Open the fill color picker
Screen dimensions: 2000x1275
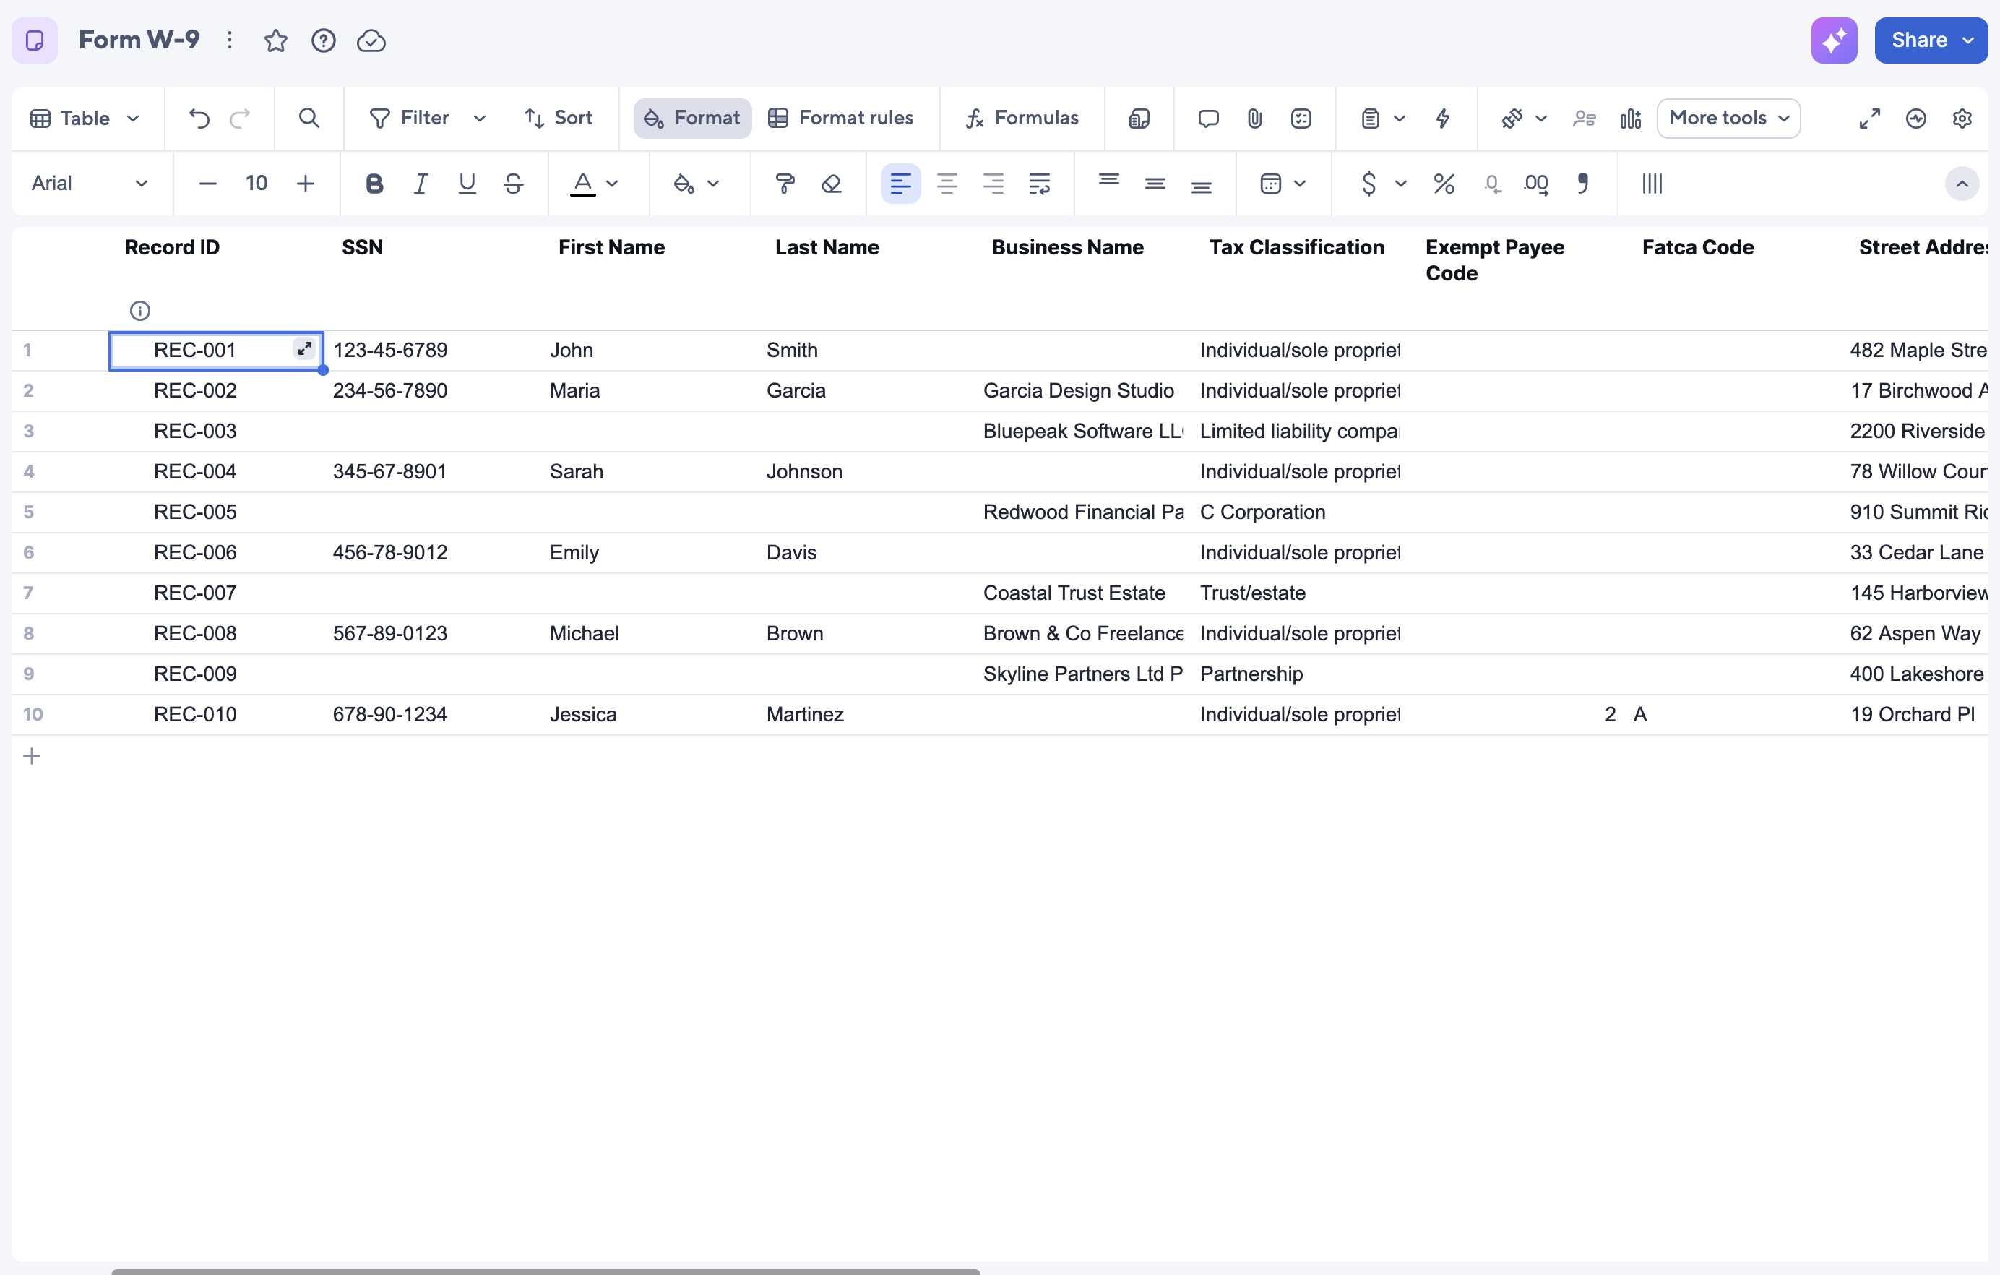[695, 184]
